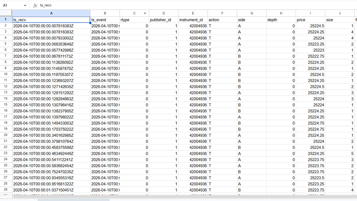Click the fx function icon

[35, 6]
